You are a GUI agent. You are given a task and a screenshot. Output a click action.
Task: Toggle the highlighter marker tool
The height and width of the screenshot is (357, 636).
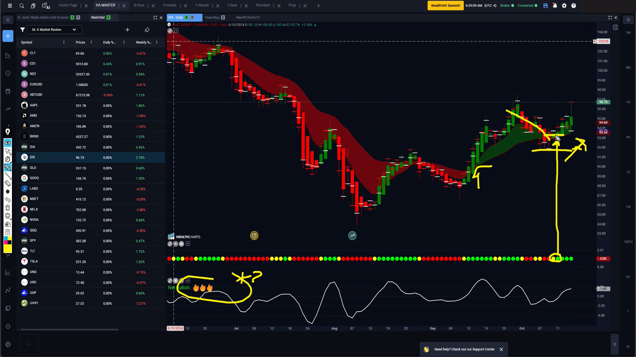[x=8, y=168]
